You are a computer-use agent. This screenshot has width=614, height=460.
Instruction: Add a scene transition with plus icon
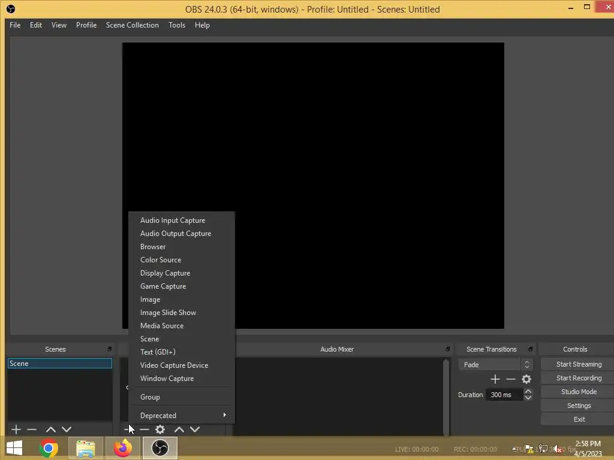coord(495,379)
